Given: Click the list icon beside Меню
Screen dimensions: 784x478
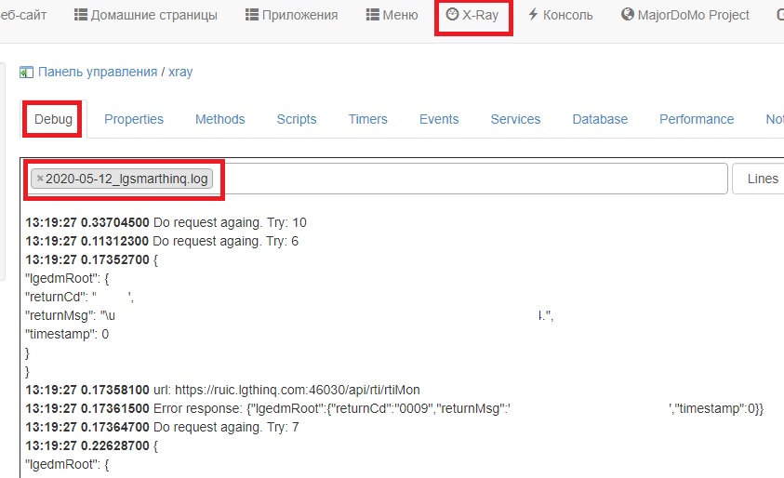Looking at the screenshot, I should [372, 15].
